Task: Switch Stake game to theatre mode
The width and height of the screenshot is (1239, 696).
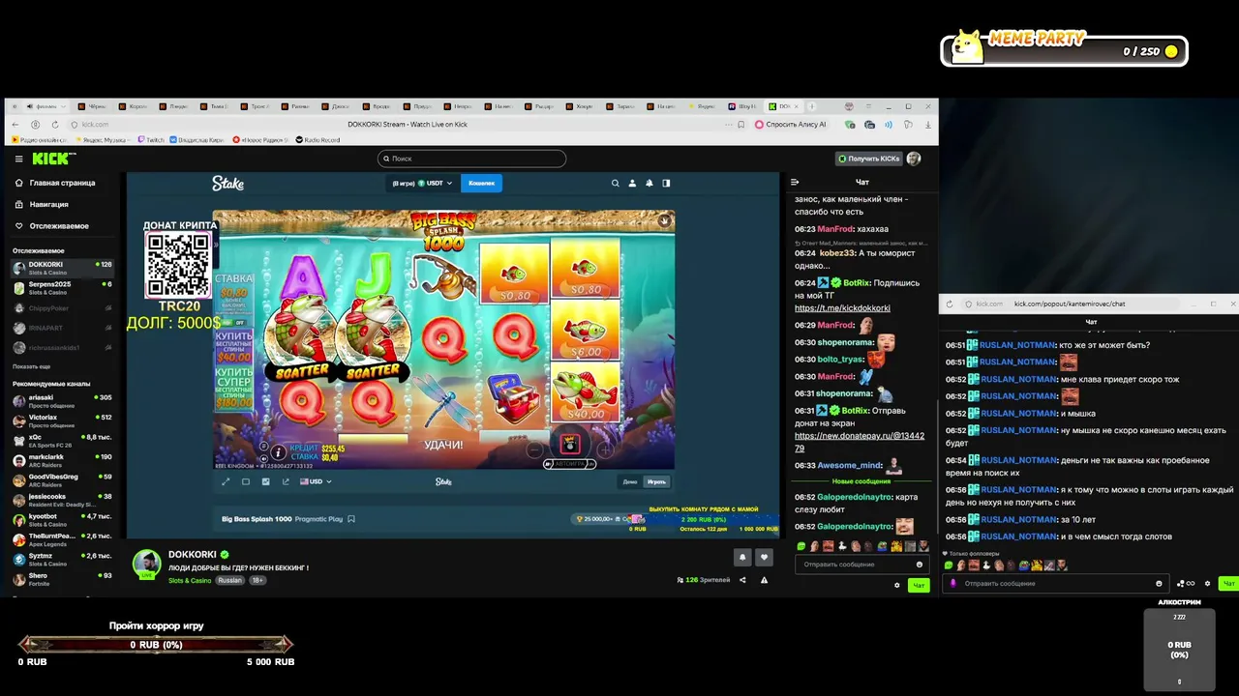Action: coord(246,481)
